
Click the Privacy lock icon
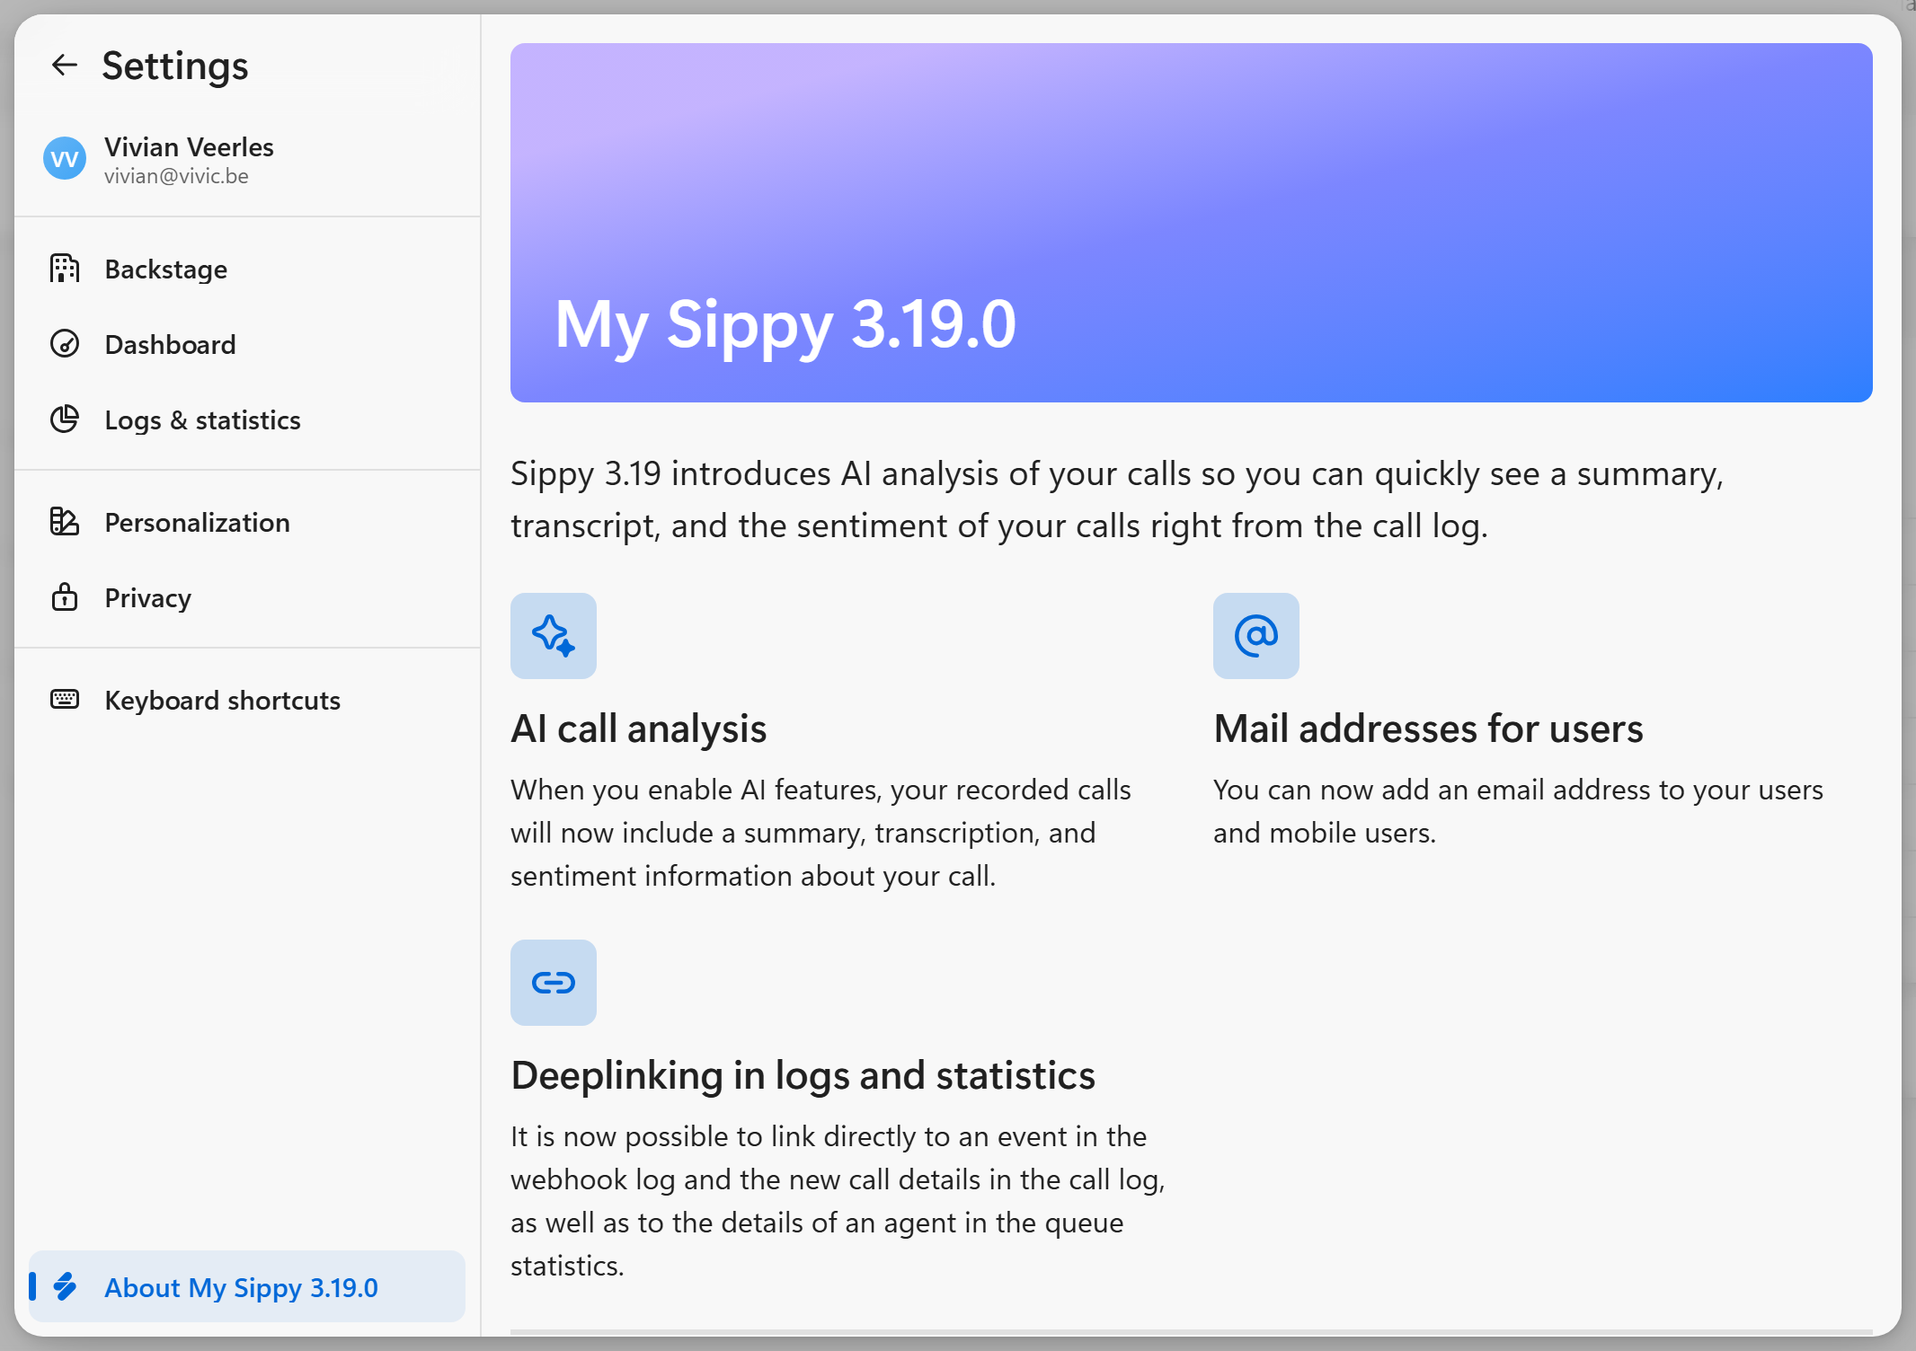point(65,597)
